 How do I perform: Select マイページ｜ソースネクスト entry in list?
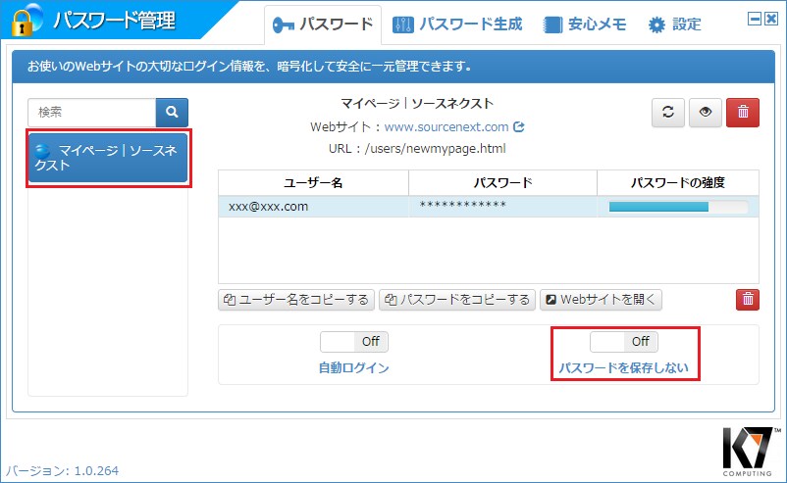pyautogui.click(x=108, y=158)
